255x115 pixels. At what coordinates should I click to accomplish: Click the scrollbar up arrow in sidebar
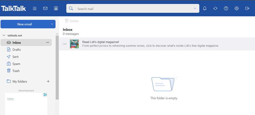tap(57, 34)
